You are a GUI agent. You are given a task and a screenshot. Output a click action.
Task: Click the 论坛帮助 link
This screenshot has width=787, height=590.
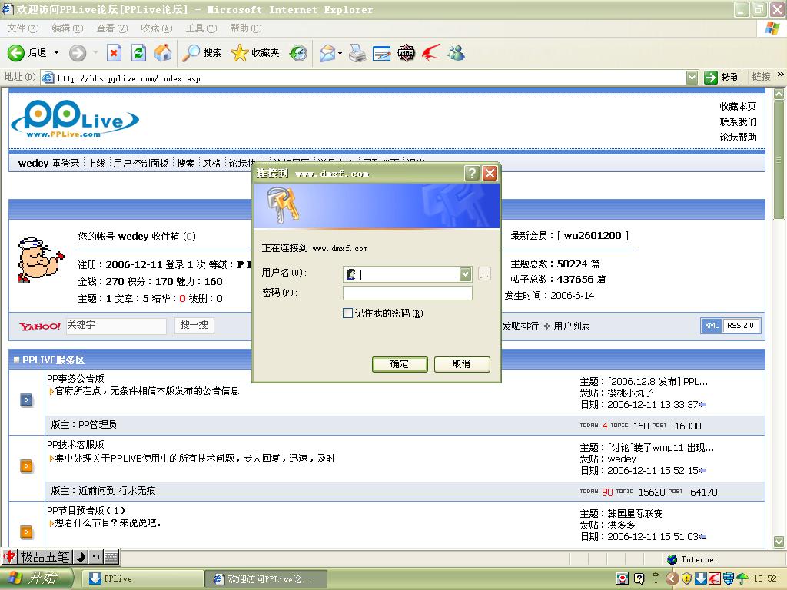click(x=738, y=138)
